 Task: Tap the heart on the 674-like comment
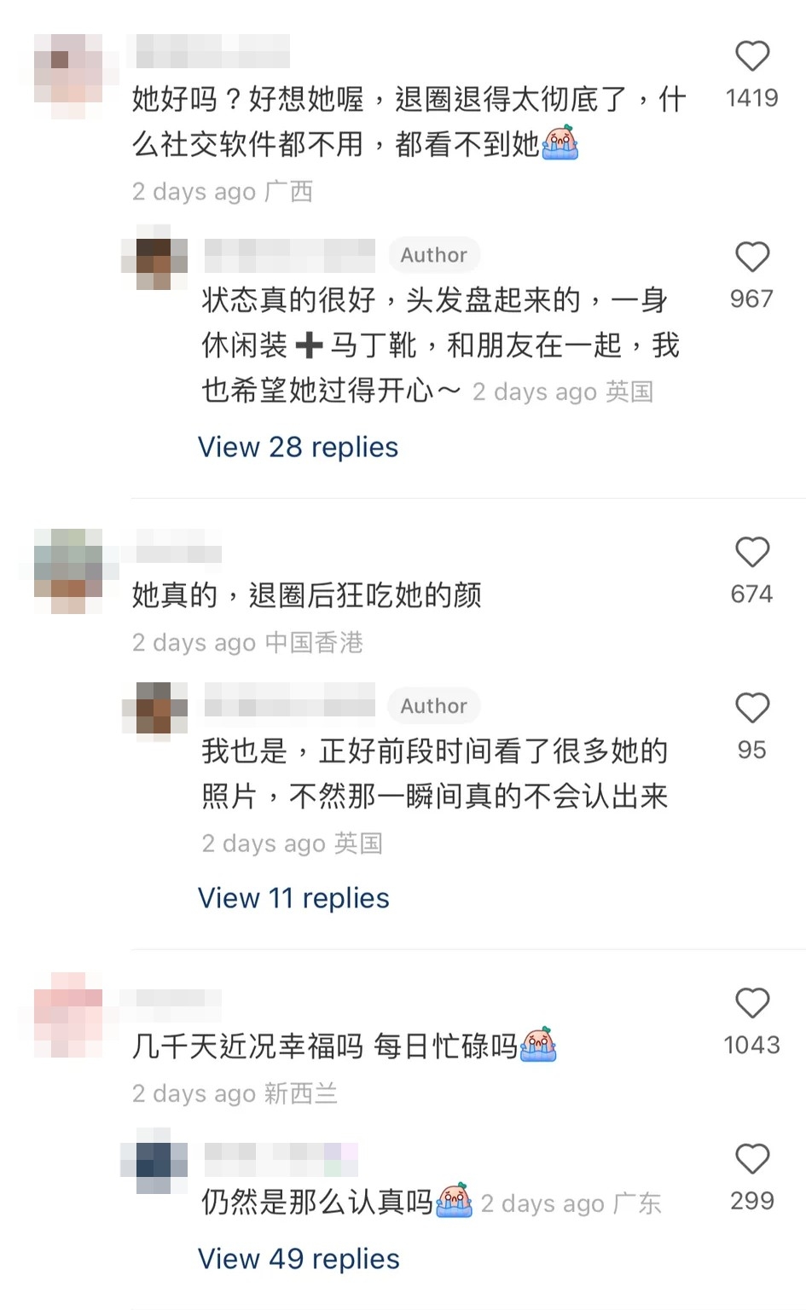pyautogui.click(x=752, y=552)
